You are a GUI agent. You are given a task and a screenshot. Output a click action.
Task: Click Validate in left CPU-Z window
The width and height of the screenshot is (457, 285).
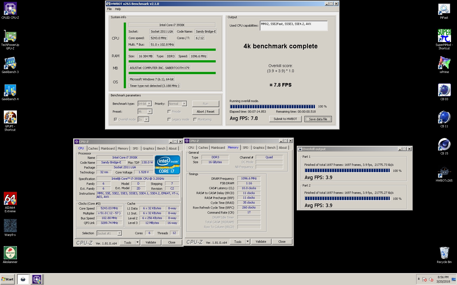151,242
